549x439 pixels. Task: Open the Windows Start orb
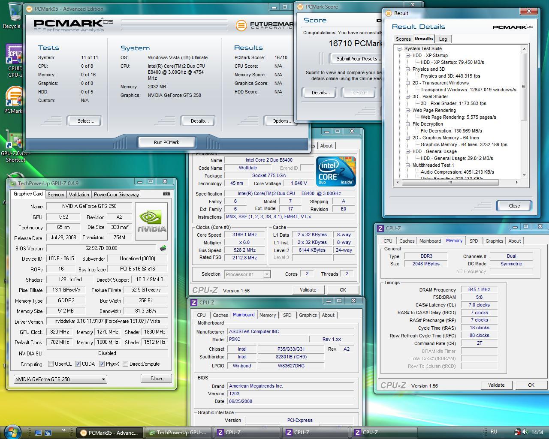coord(12,431)
